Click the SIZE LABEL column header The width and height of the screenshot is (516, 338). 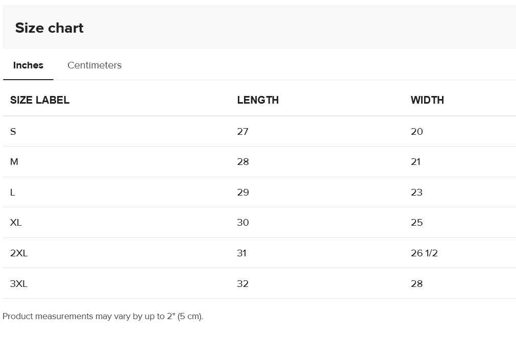[40, 100]
